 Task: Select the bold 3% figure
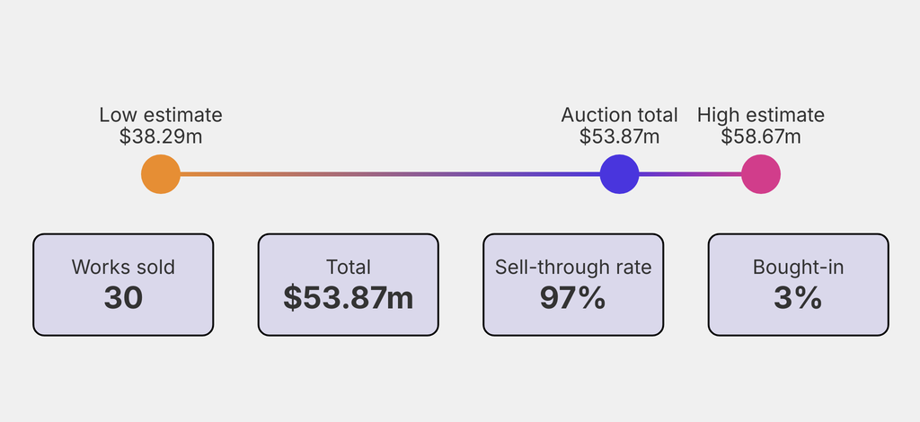(798, 297)
